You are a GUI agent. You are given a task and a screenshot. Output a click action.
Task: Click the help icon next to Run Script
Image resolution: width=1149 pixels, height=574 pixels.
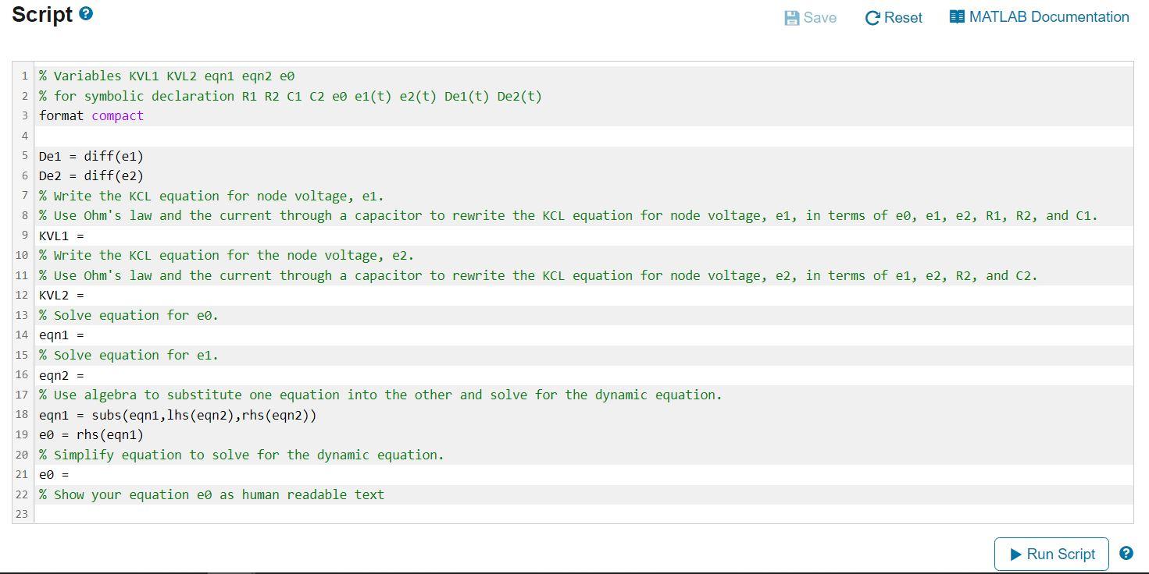pyautogui.click(x=1126, y=552)
